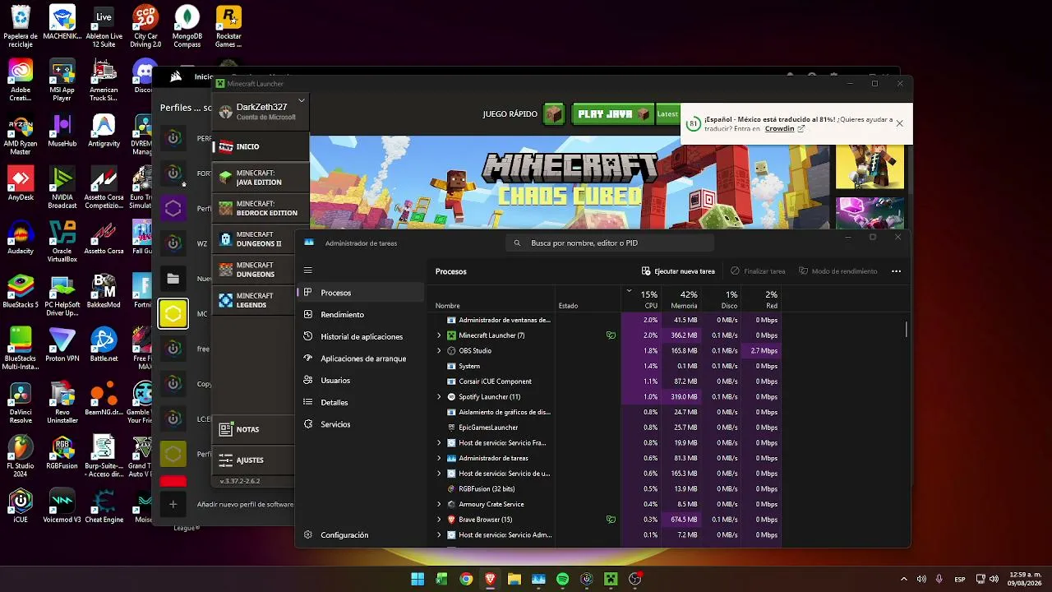Show hidden system tray icons
1052x592 pixels.
tap(904, 579)
